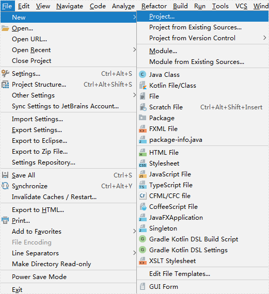Open the Navigate menu
The height and width of the screenshot is (294, 269).
pos(70,6)
